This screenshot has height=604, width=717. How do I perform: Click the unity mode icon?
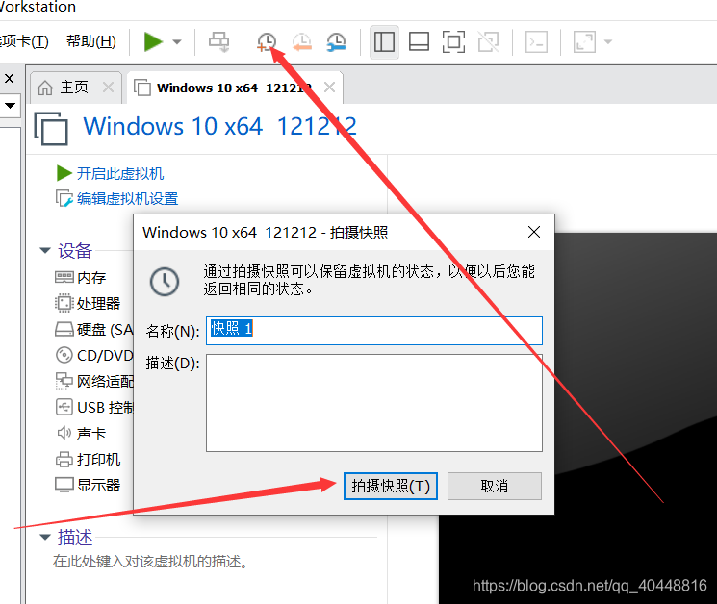click(488, 42)
